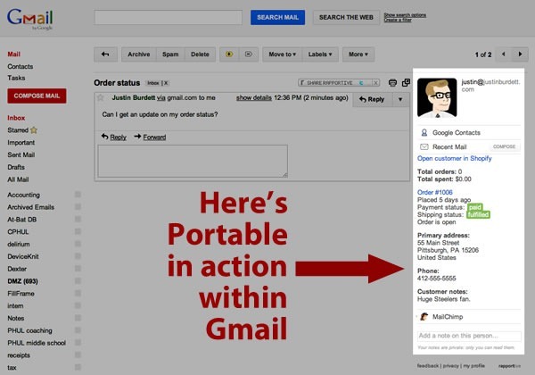535x375 pixels.
Task: Open customer in Shopify link
Action: (x=455, y=158)
